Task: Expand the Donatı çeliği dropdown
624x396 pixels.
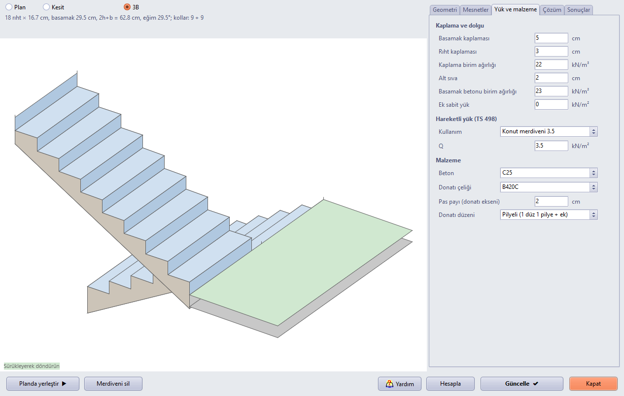Action: coord(549,187)
